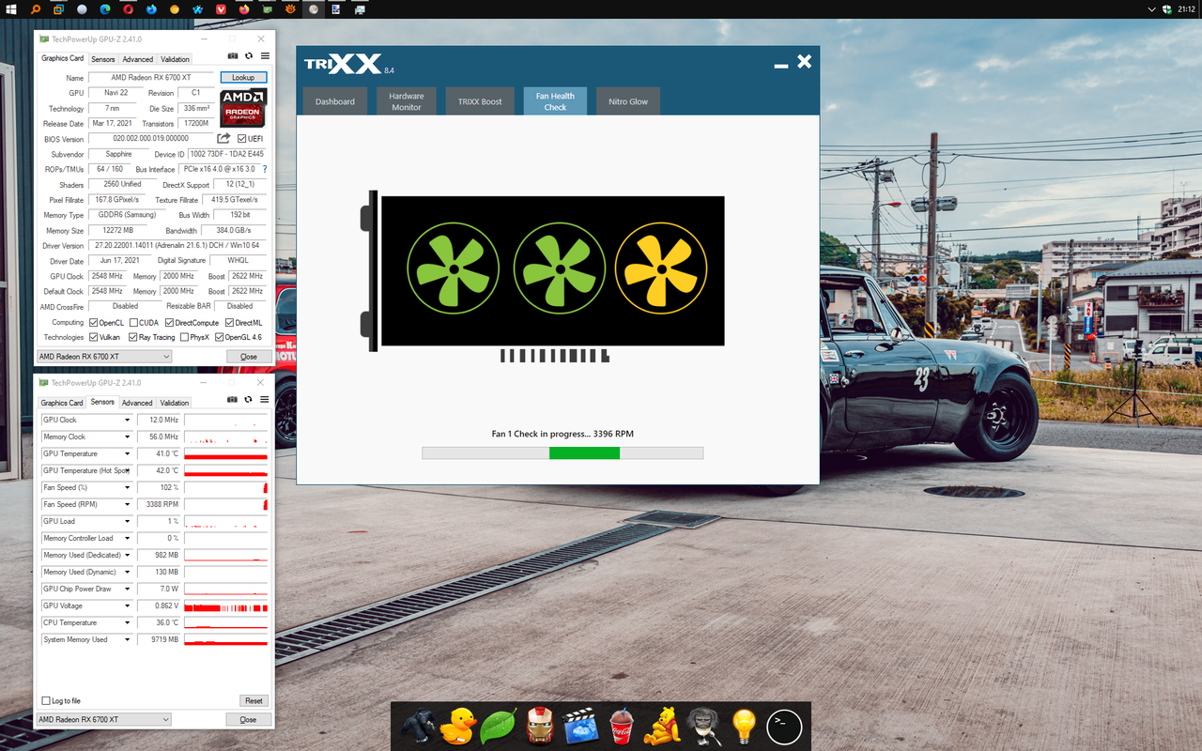Open the TRIXX Boost tab
The width and height of the screenshot is (1202, 751).
point(480,100)
